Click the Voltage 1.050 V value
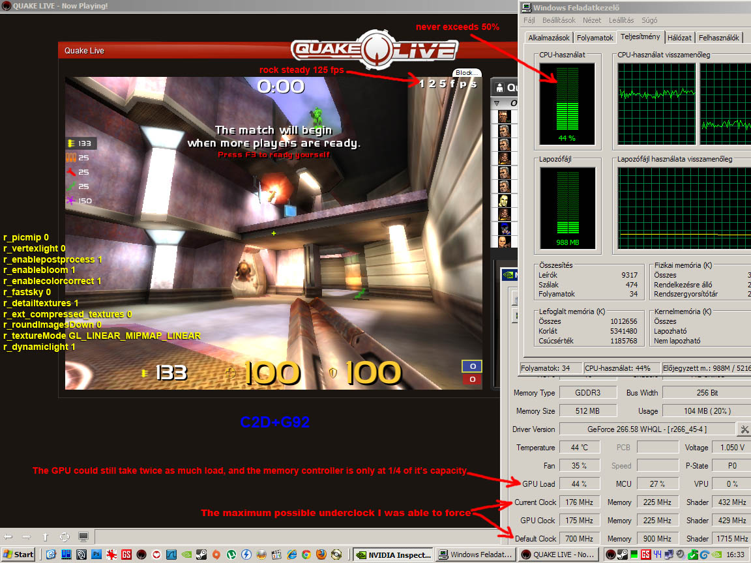Viewport: 751px width, 563px height. click(732, 447)
